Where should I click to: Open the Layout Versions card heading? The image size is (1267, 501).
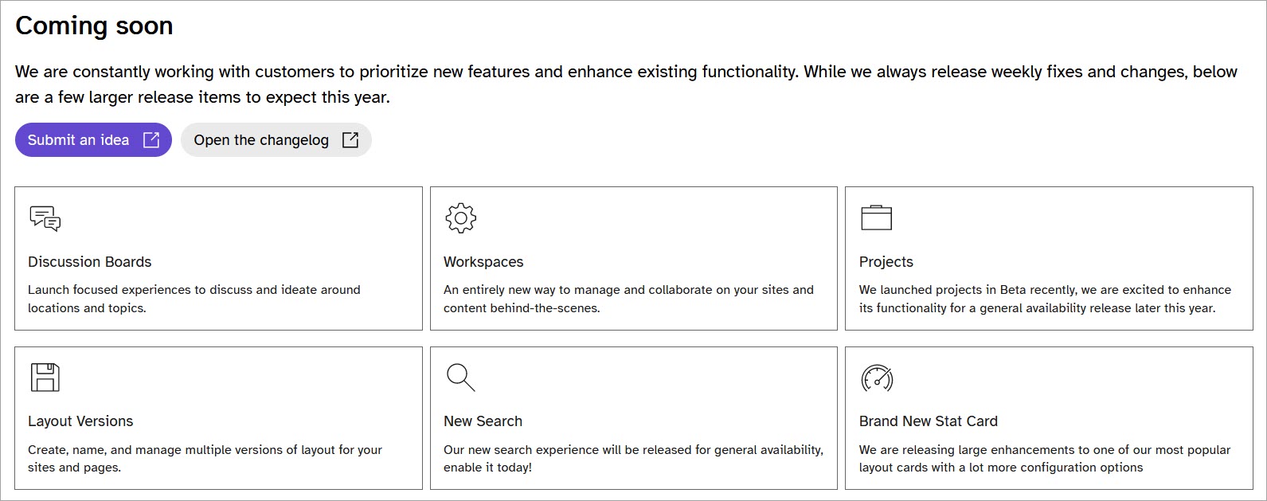coord(80,421)
